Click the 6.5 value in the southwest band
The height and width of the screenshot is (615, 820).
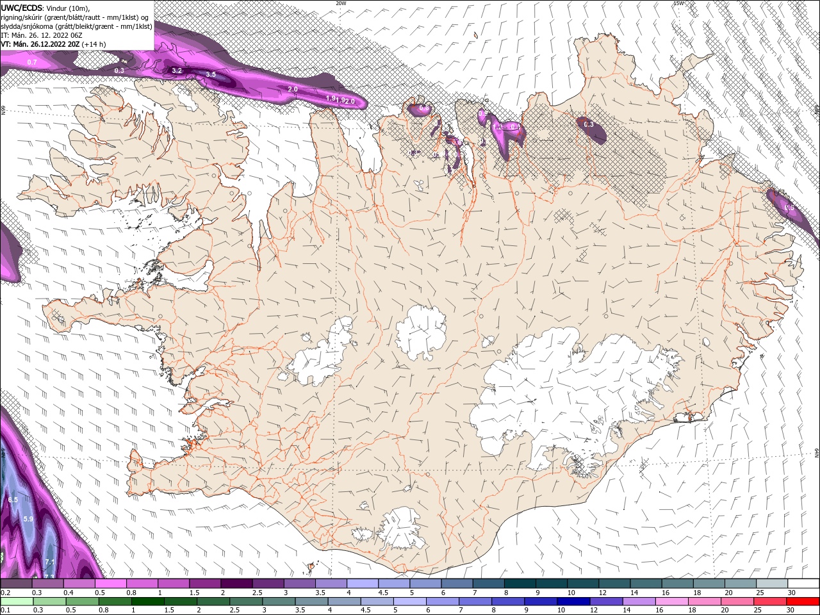13,500
